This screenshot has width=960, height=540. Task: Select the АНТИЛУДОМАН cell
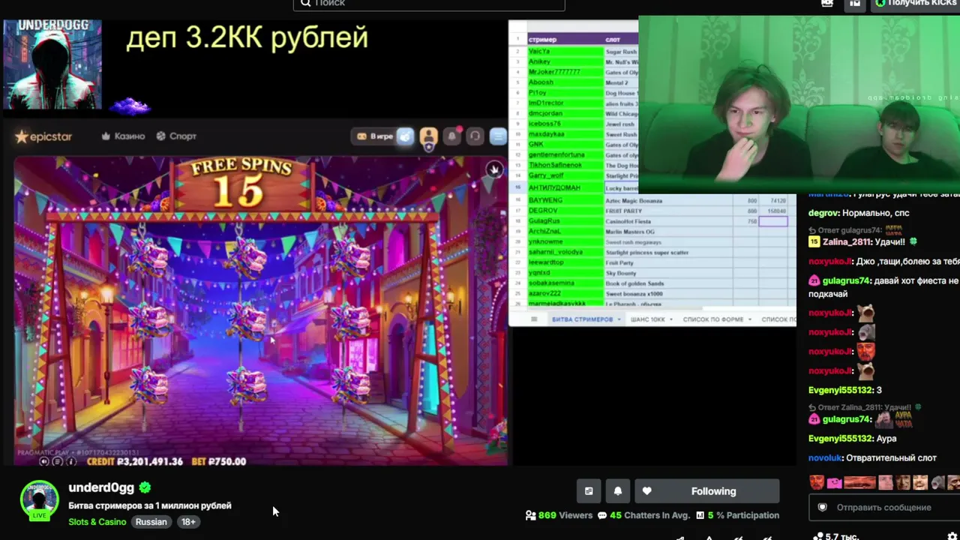tap(565, 187)
